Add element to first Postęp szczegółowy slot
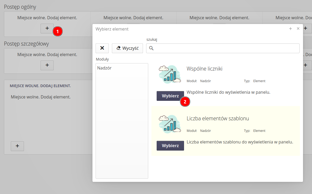Viewport: 312px width, 194px height. tap(47, 65)
